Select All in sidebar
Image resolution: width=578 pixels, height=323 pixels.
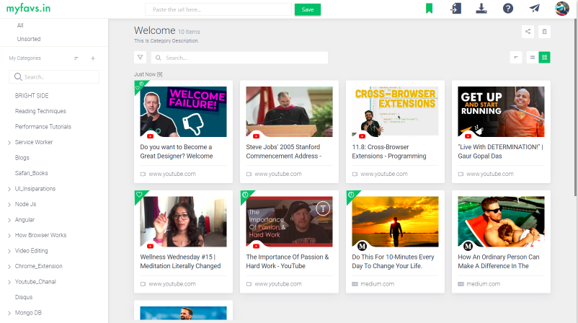click(x=20, y=25)
